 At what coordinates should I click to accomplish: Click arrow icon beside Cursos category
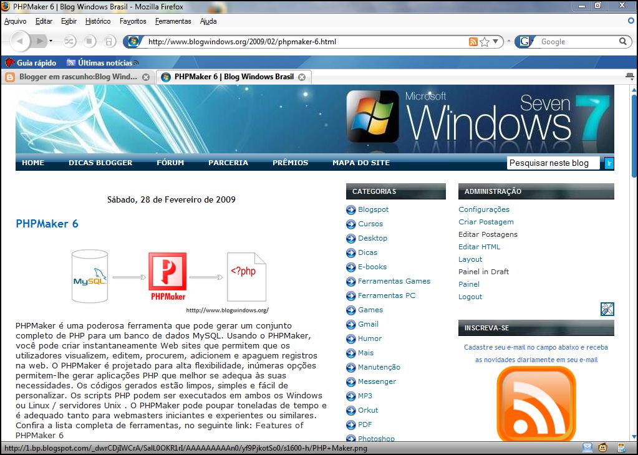pyautogui.click(x=350, y=224)
